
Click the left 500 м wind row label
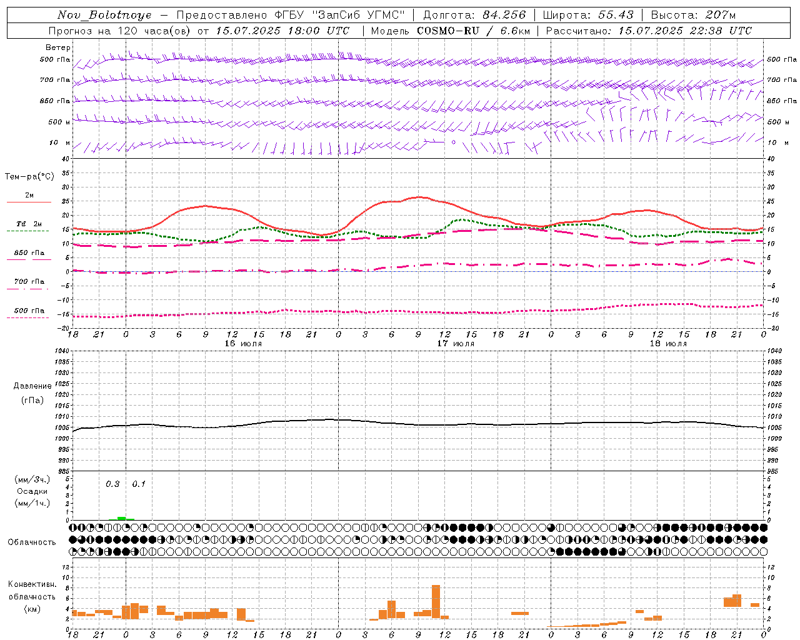pyautogui.click(x=59, y=122)
